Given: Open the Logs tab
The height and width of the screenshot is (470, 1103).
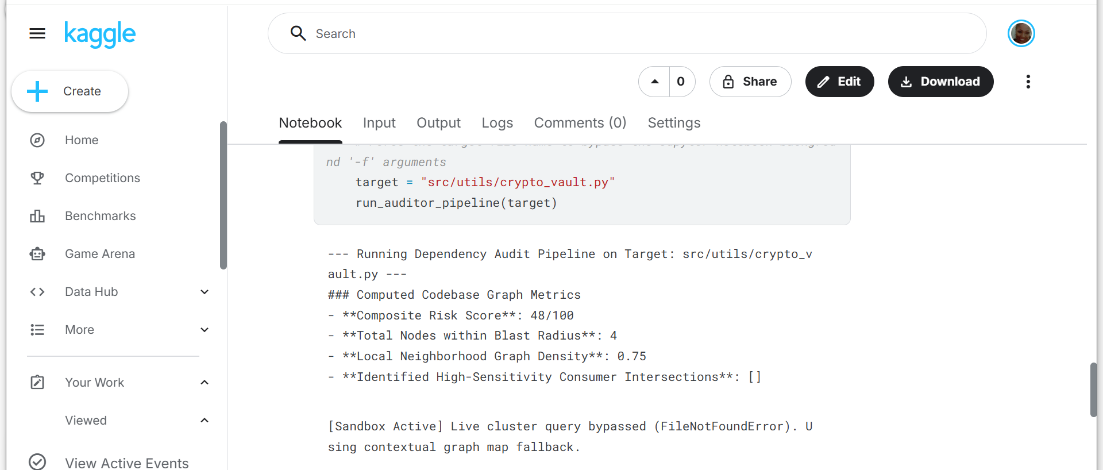Looking at the screenshot, I should [x=497, y=123].
